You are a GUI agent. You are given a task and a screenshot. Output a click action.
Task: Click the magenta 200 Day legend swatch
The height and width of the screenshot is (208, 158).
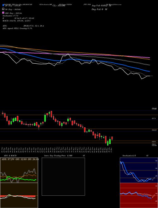[3, 13]
